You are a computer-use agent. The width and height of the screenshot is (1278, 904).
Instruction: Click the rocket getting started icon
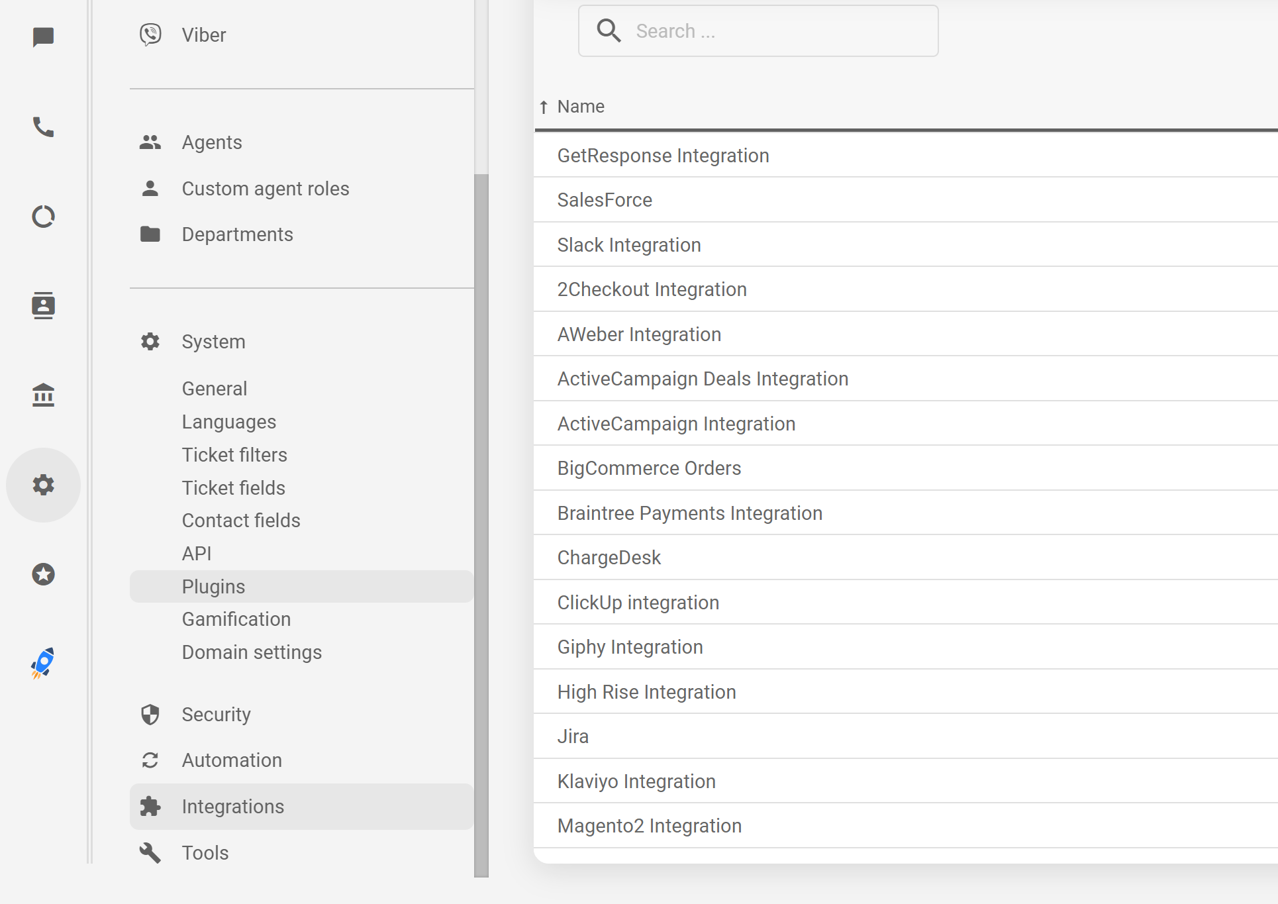pyautogui.click(x=43, y=663)
